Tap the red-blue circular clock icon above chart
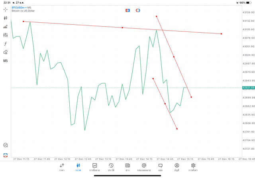Viewport: 255px width, 178px height. [138, 10]
